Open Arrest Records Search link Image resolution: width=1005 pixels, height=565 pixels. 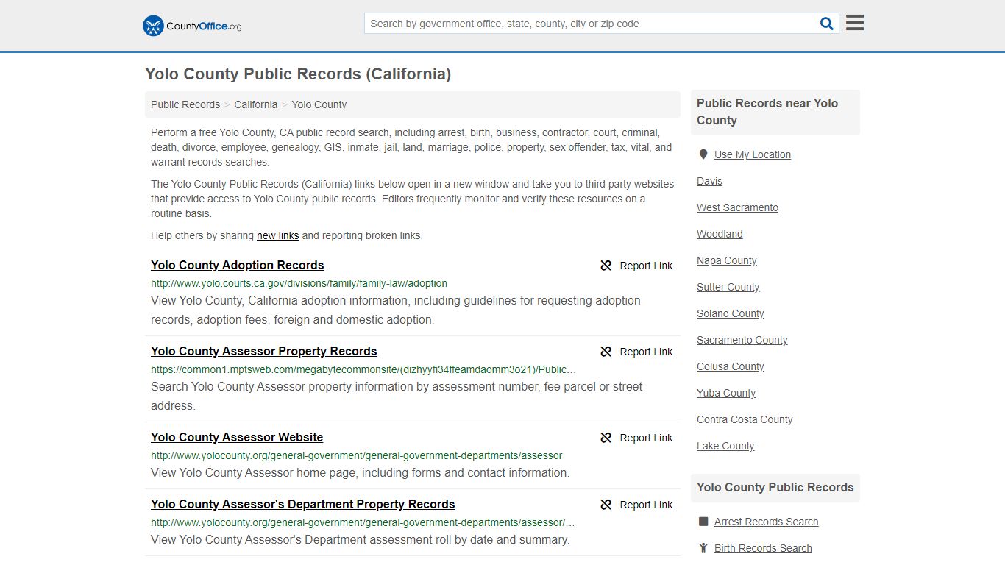pos(766,522)
